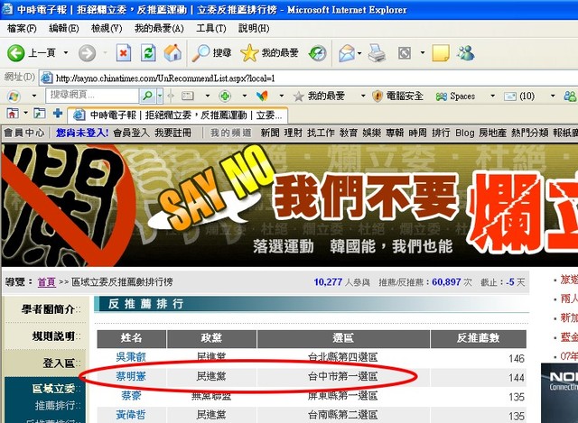Click the 我要註冊 link
Screen dimensions: 578x423
tap(172, 133)
